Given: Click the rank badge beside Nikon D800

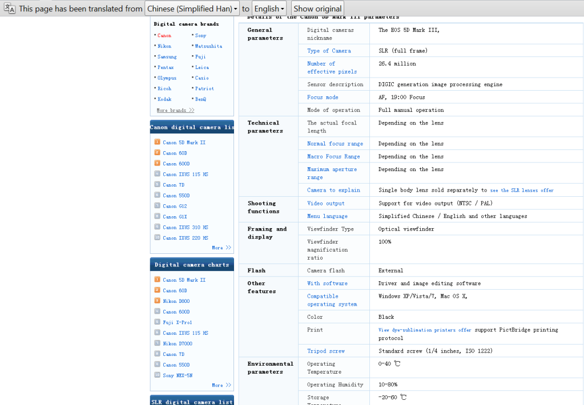Looking at the screenshot, I should (x=157, y=301).
